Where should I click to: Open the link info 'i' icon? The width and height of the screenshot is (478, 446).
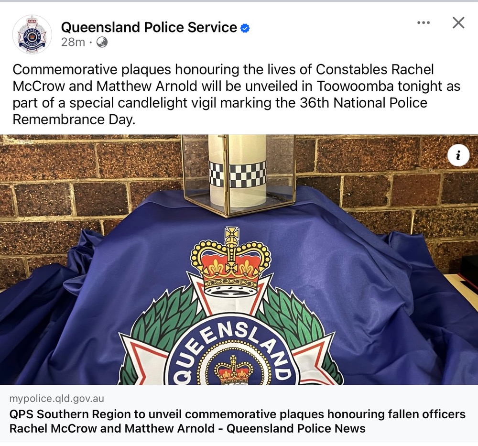coord(458,155)
